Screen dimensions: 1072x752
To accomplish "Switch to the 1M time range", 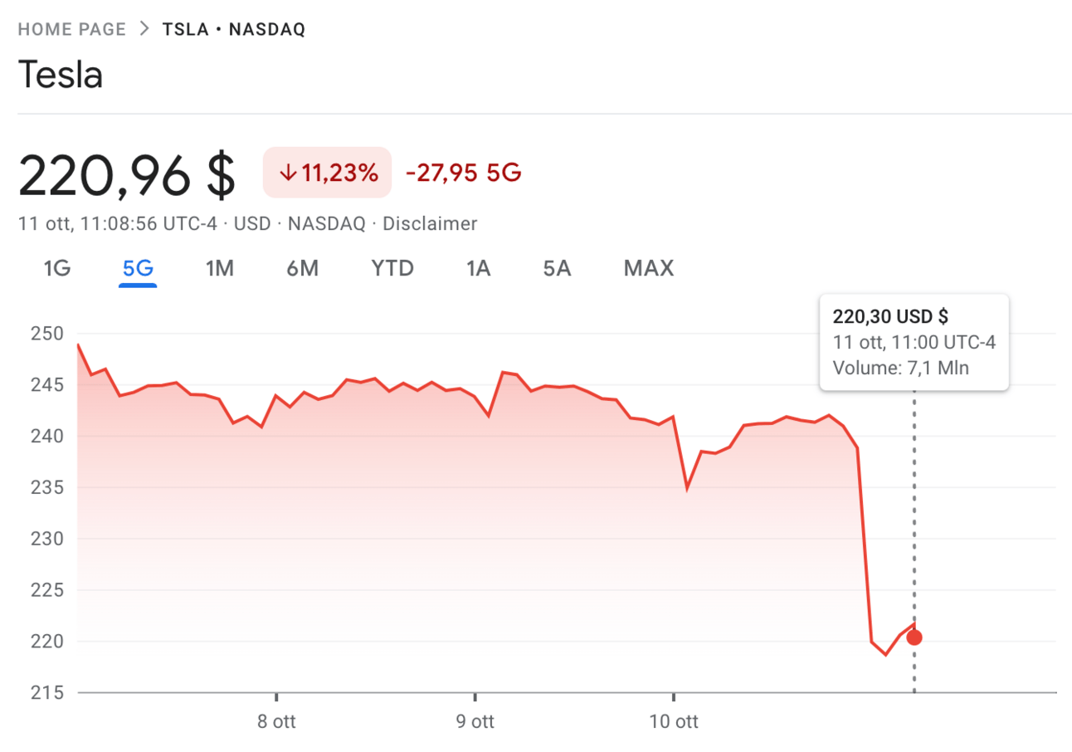I will click(x=220, y=269).
